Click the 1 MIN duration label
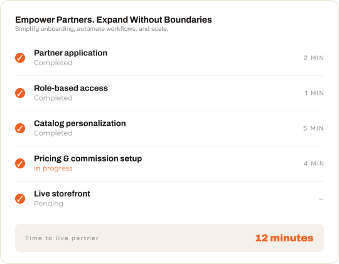339x264 pixels. pos(315,93)
